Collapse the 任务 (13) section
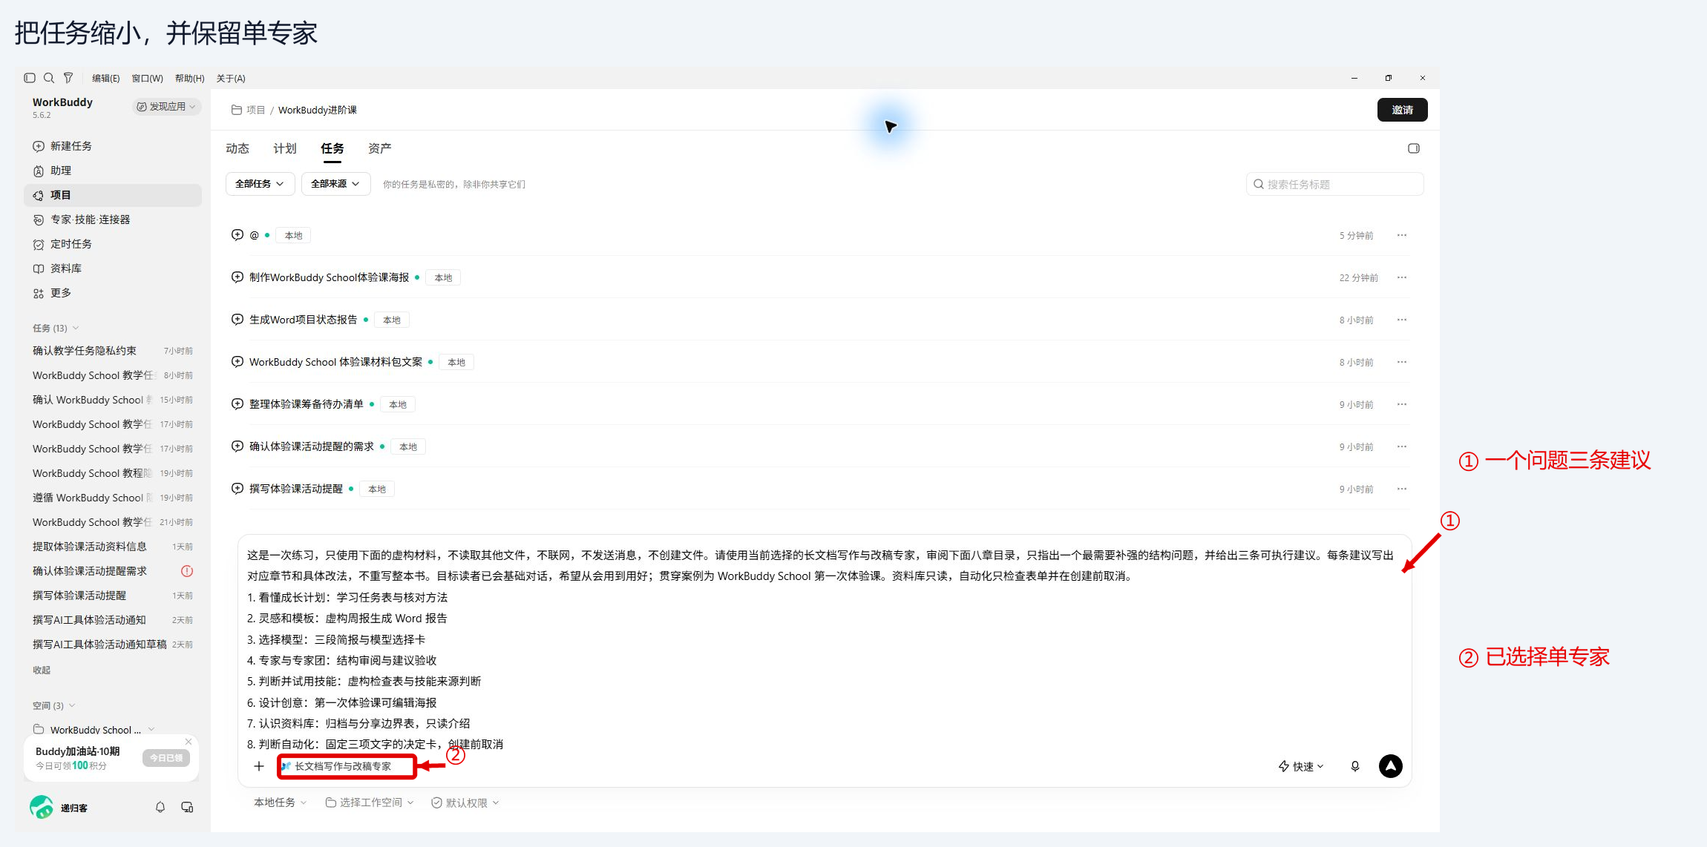This screenshot has width=1707, height=847. [56, 328]
